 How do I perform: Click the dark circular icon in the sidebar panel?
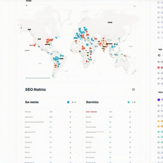[159, 55]
